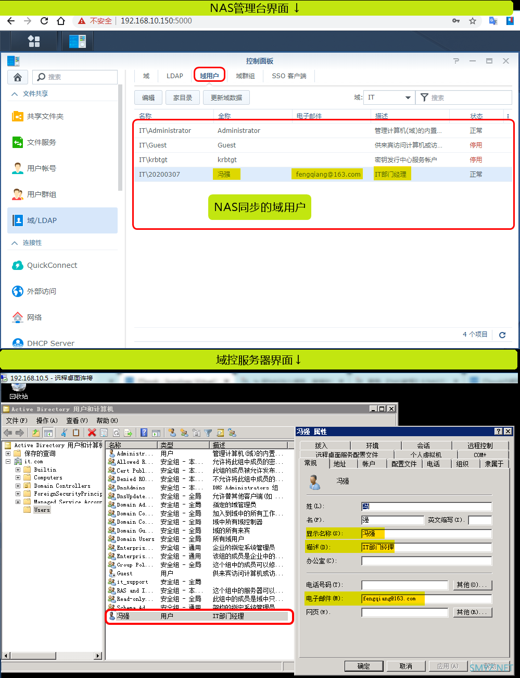520x678 pixels.
Task: Click 其他(O)... next to phone number
Action: coord(472,585)
